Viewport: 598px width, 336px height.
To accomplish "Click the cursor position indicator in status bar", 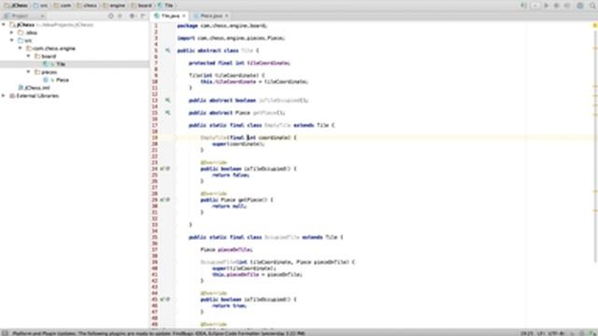I will point(527,333).
